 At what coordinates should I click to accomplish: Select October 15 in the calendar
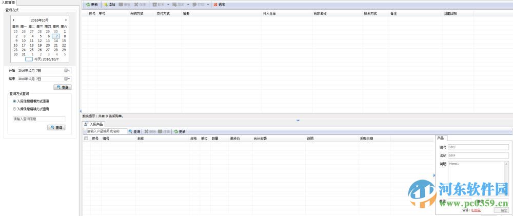tap(64, 41)
